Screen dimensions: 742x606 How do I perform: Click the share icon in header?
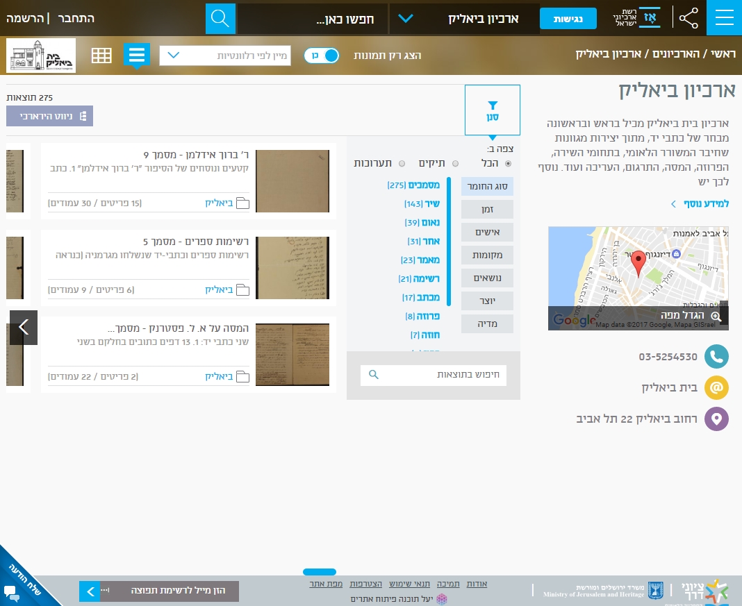(689, 18)
